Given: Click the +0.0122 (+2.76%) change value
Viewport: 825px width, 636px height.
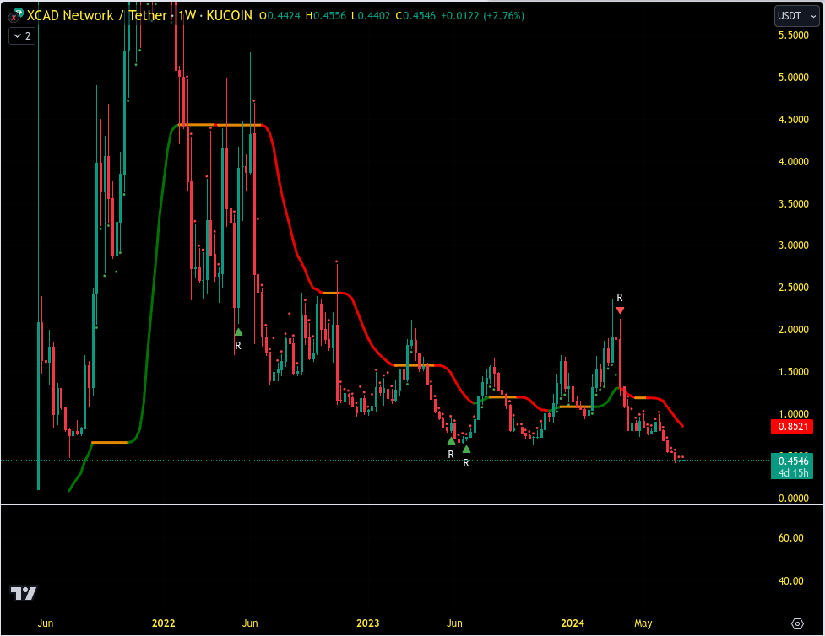Looking at the screenshot, I should 482,16.
